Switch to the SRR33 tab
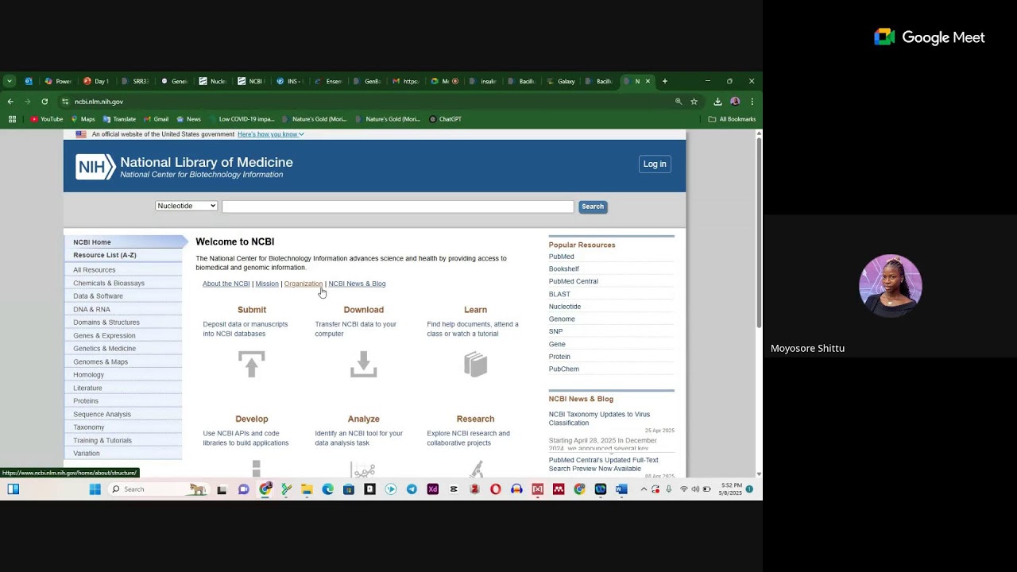1017x572 pixels. pyautogui.click(x=135, y=81)
